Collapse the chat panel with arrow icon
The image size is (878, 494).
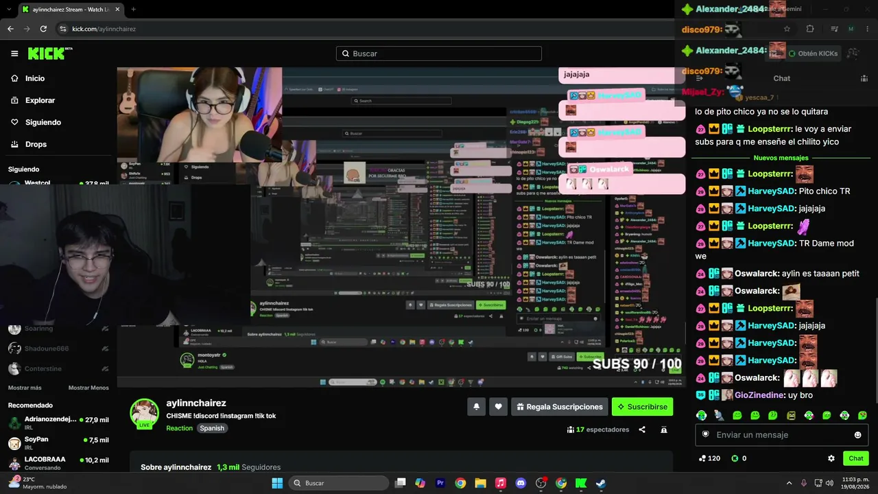[x=700, y=78]
